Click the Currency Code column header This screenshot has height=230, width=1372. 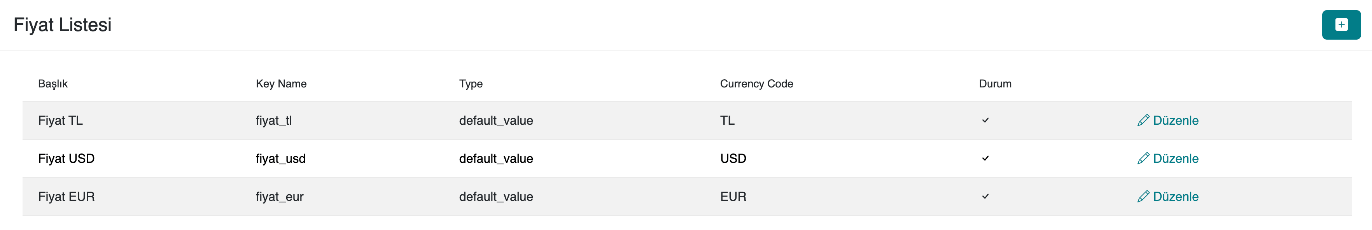pyautogui.click(x=756, y=84)
